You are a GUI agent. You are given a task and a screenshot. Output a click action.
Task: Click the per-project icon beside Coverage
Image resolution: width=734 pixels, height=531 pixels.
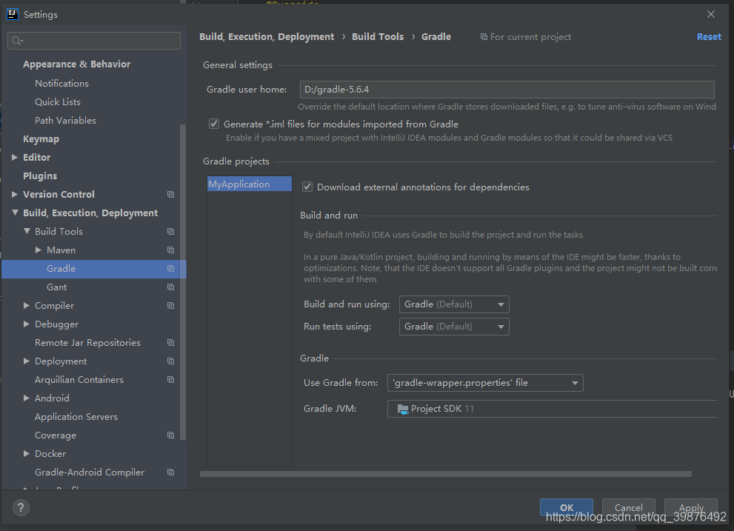click(x=170, y=435)
